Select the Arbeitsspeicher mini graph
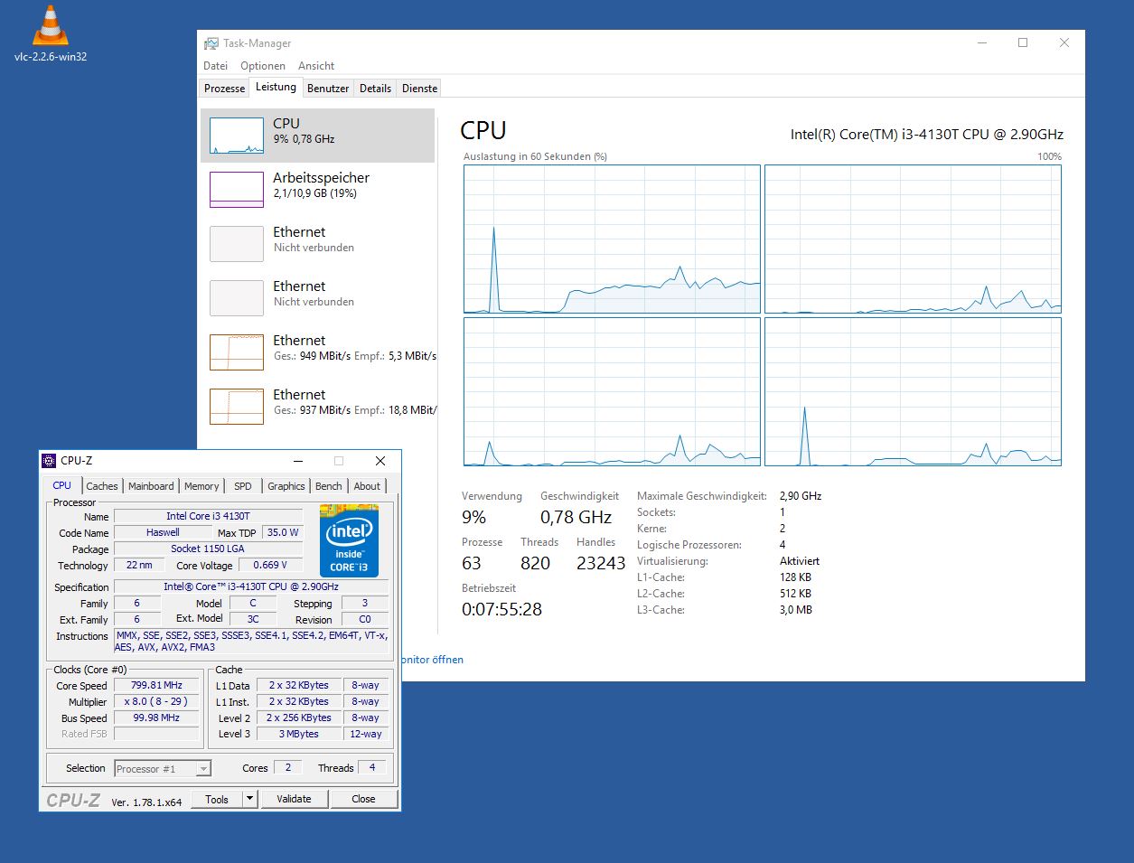 click(x=237, y=190)
